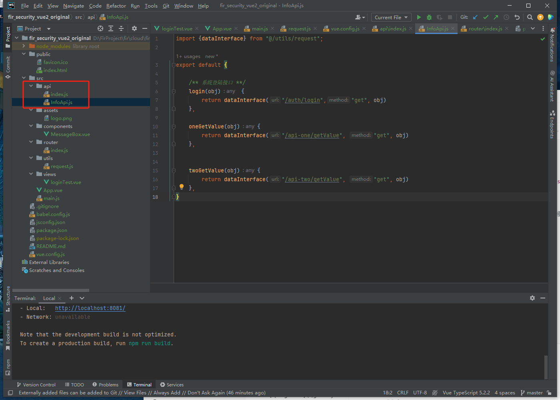Show Git history clock icon

pos(506,17)
